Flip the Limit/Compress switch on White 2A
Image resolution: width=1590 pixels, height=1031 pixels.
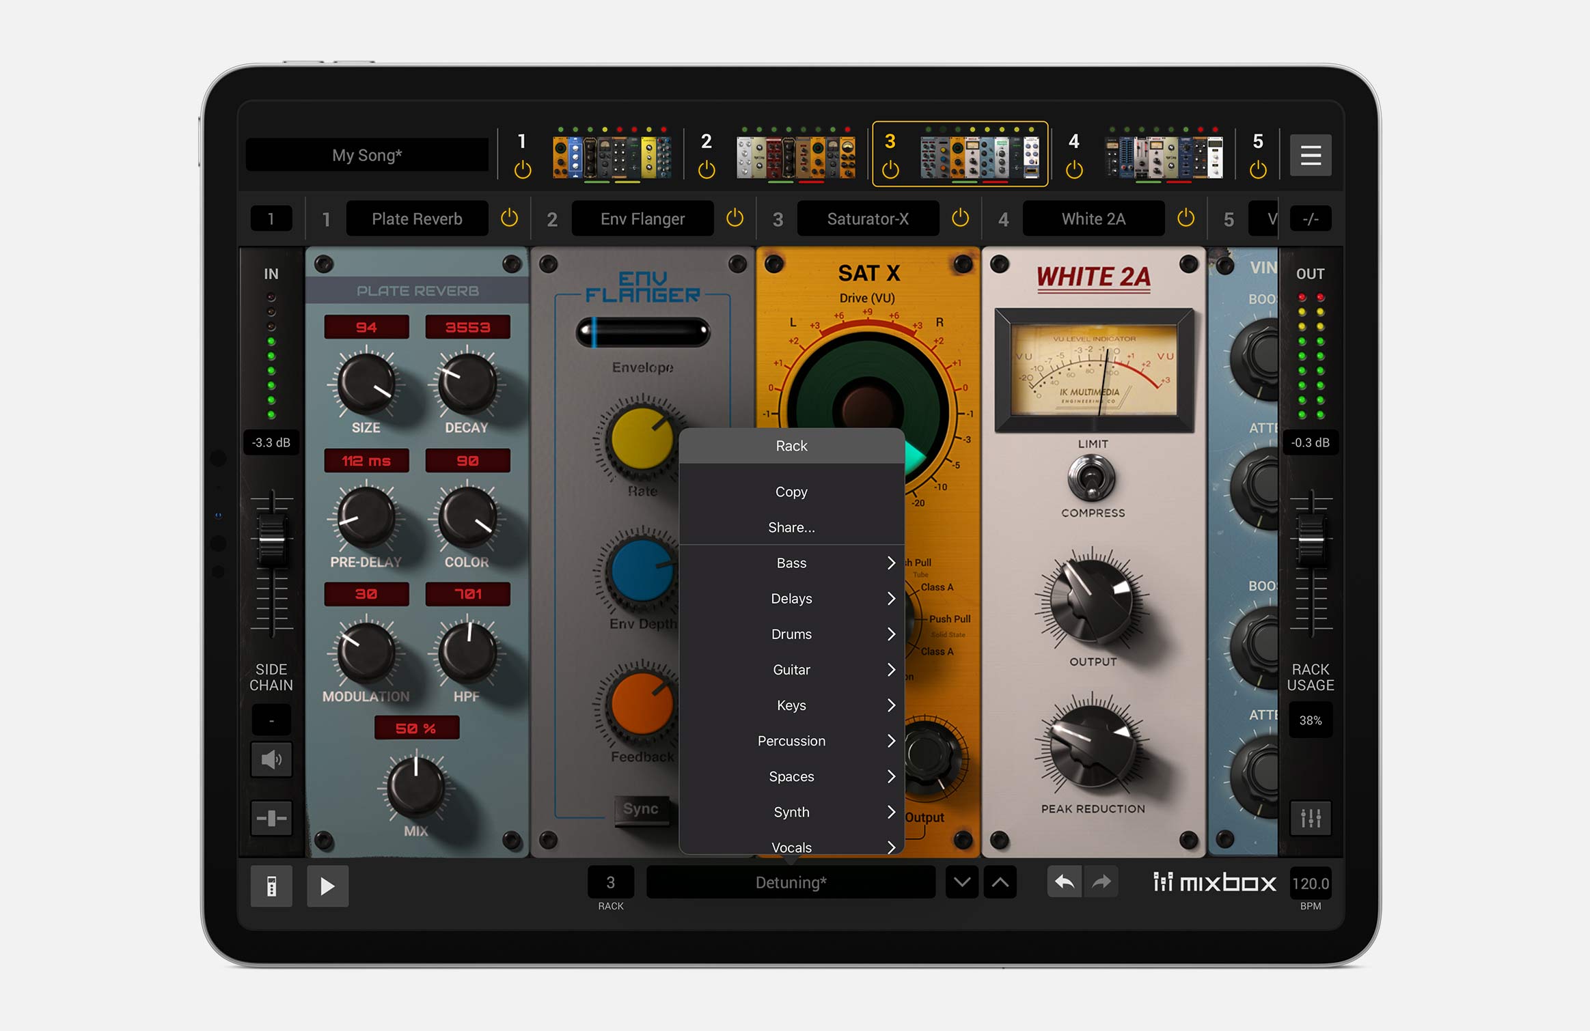pyautogui.click(x=1092, y=478)
